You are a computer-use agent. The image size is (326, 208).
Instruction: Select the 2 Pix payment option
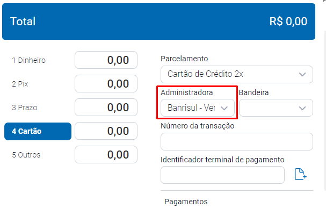(x=20, y=84)
